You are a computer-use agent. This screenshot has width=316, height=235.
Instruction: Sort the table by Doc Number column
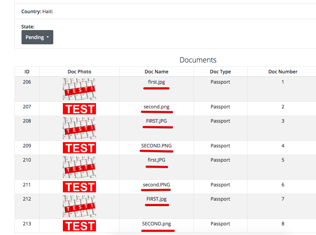(x=283, y=71)
